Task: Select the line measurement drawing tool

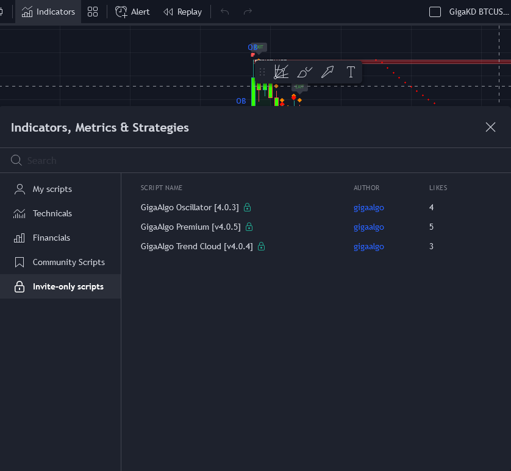Action: [x=281, y=72]
